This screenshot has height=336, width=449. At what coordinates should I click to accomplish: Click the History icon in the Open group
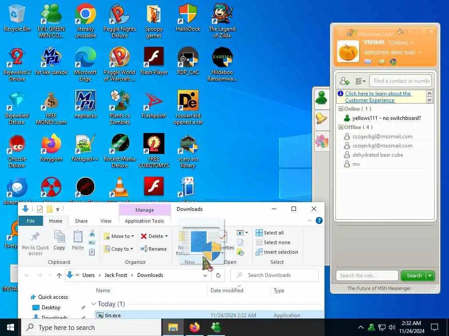pos(241,252)
